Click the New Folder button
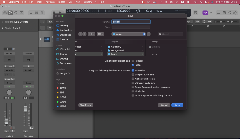The width and height of the screenshot is (240, 139). pos(86,105)
